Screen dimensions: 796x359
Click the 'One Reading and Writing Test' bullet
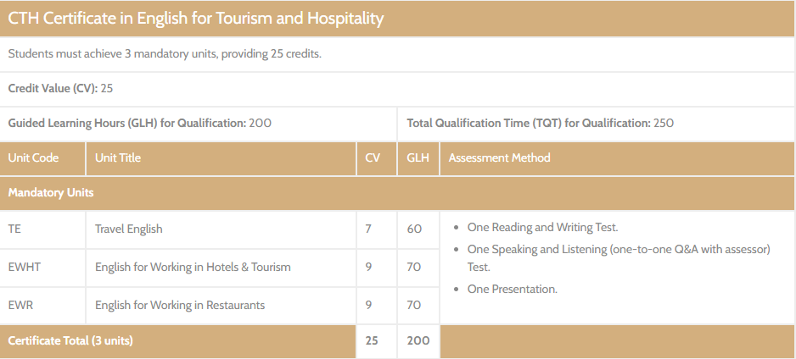[x=542, y=227]
